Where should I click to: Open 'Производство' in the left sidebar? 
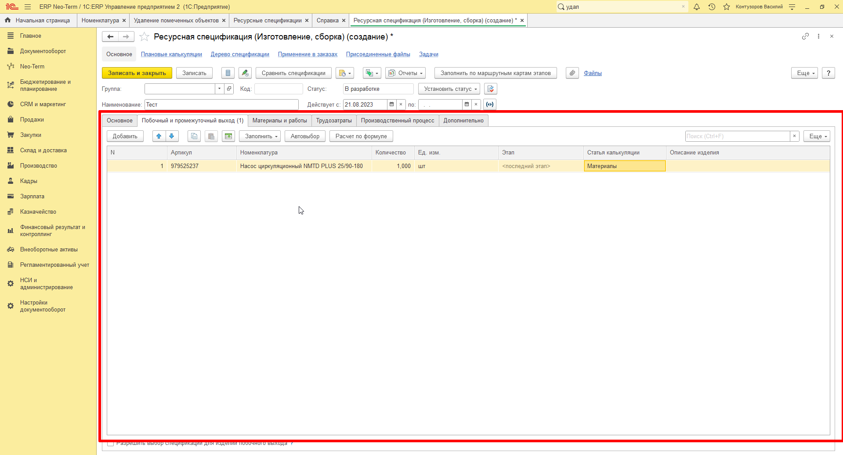coord(39,165)
